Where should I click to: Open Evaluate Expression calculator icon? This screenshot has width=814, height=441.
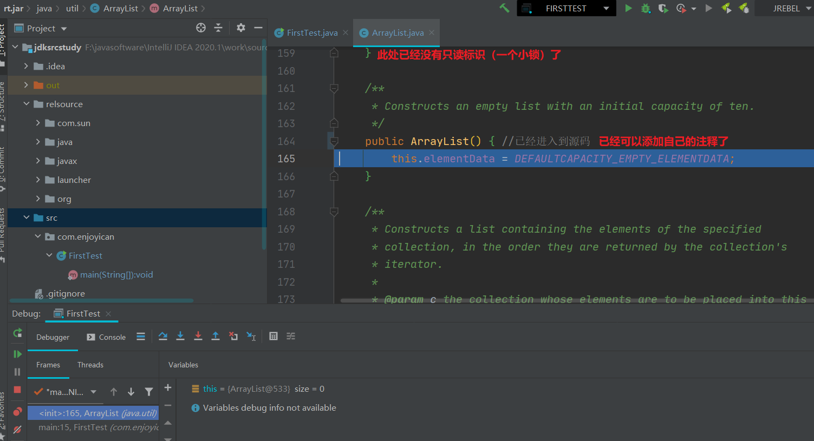273,337
